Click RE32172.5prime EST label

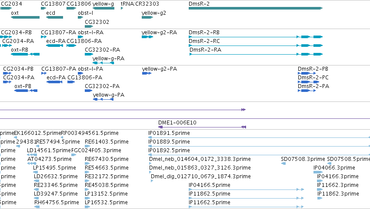[107, 176]
